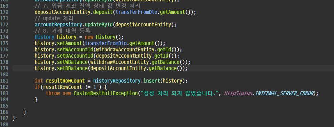Click the 'int' keyword on line 181
334x127 pixels.
pyautogui.click(x=39, y=81)
